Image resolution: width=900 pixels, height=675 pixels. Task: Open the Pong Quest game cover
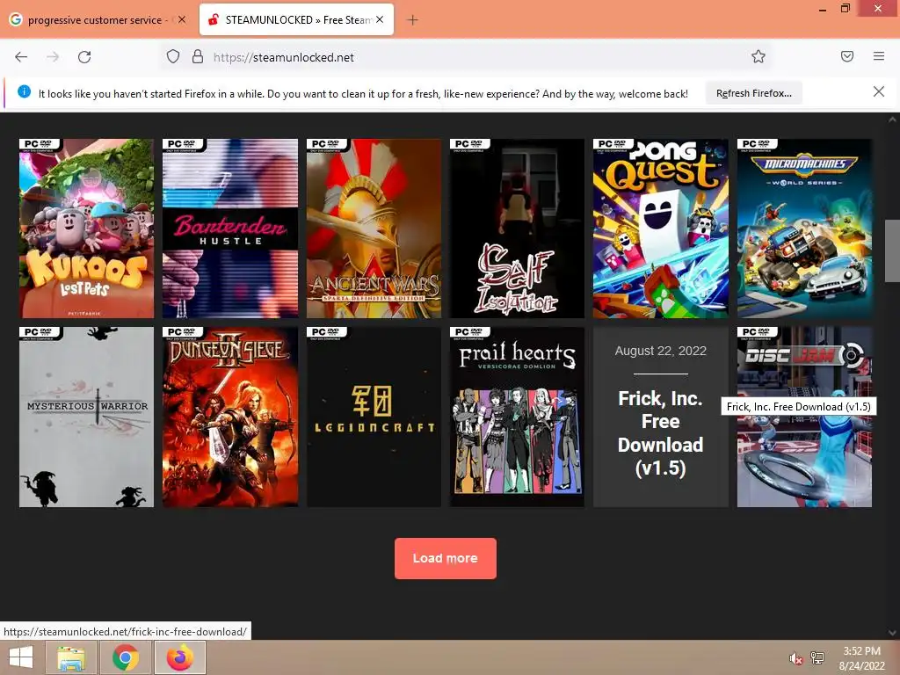coord(661,229)
